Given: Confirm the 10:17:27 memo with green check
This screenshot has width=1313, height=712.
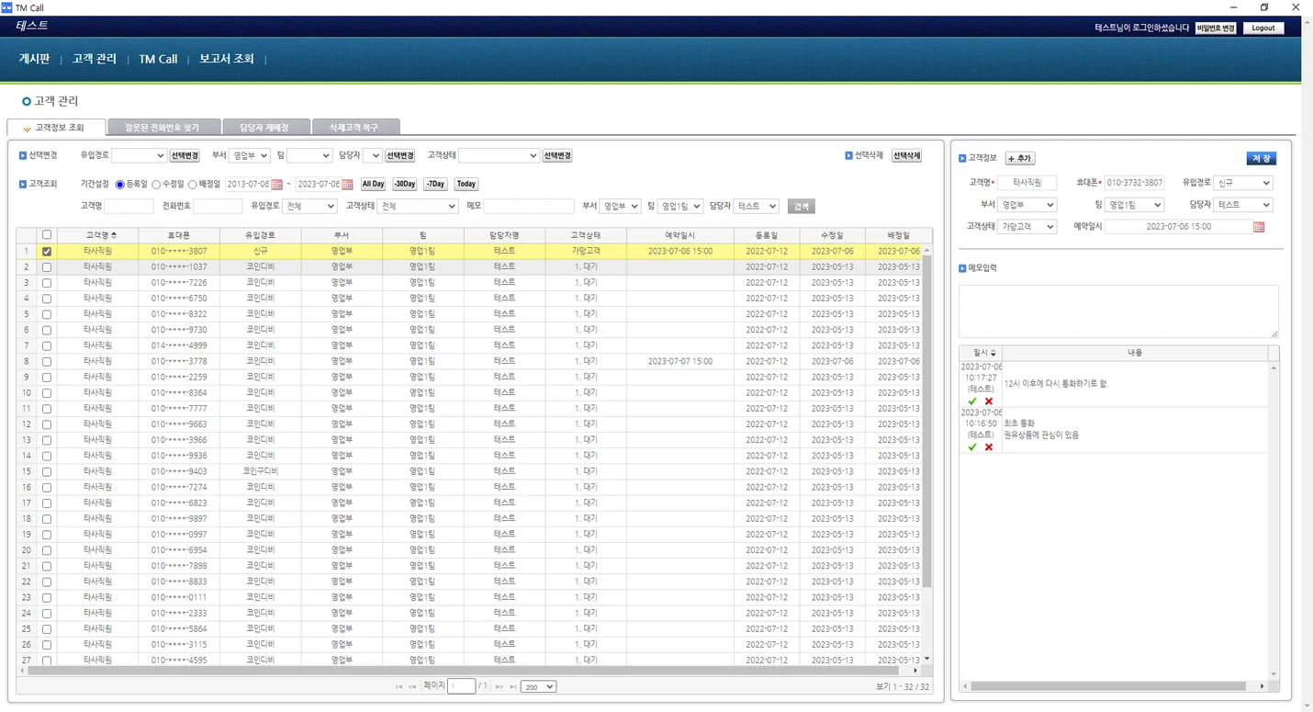Looking at the screenshot, I should (972, 401).
